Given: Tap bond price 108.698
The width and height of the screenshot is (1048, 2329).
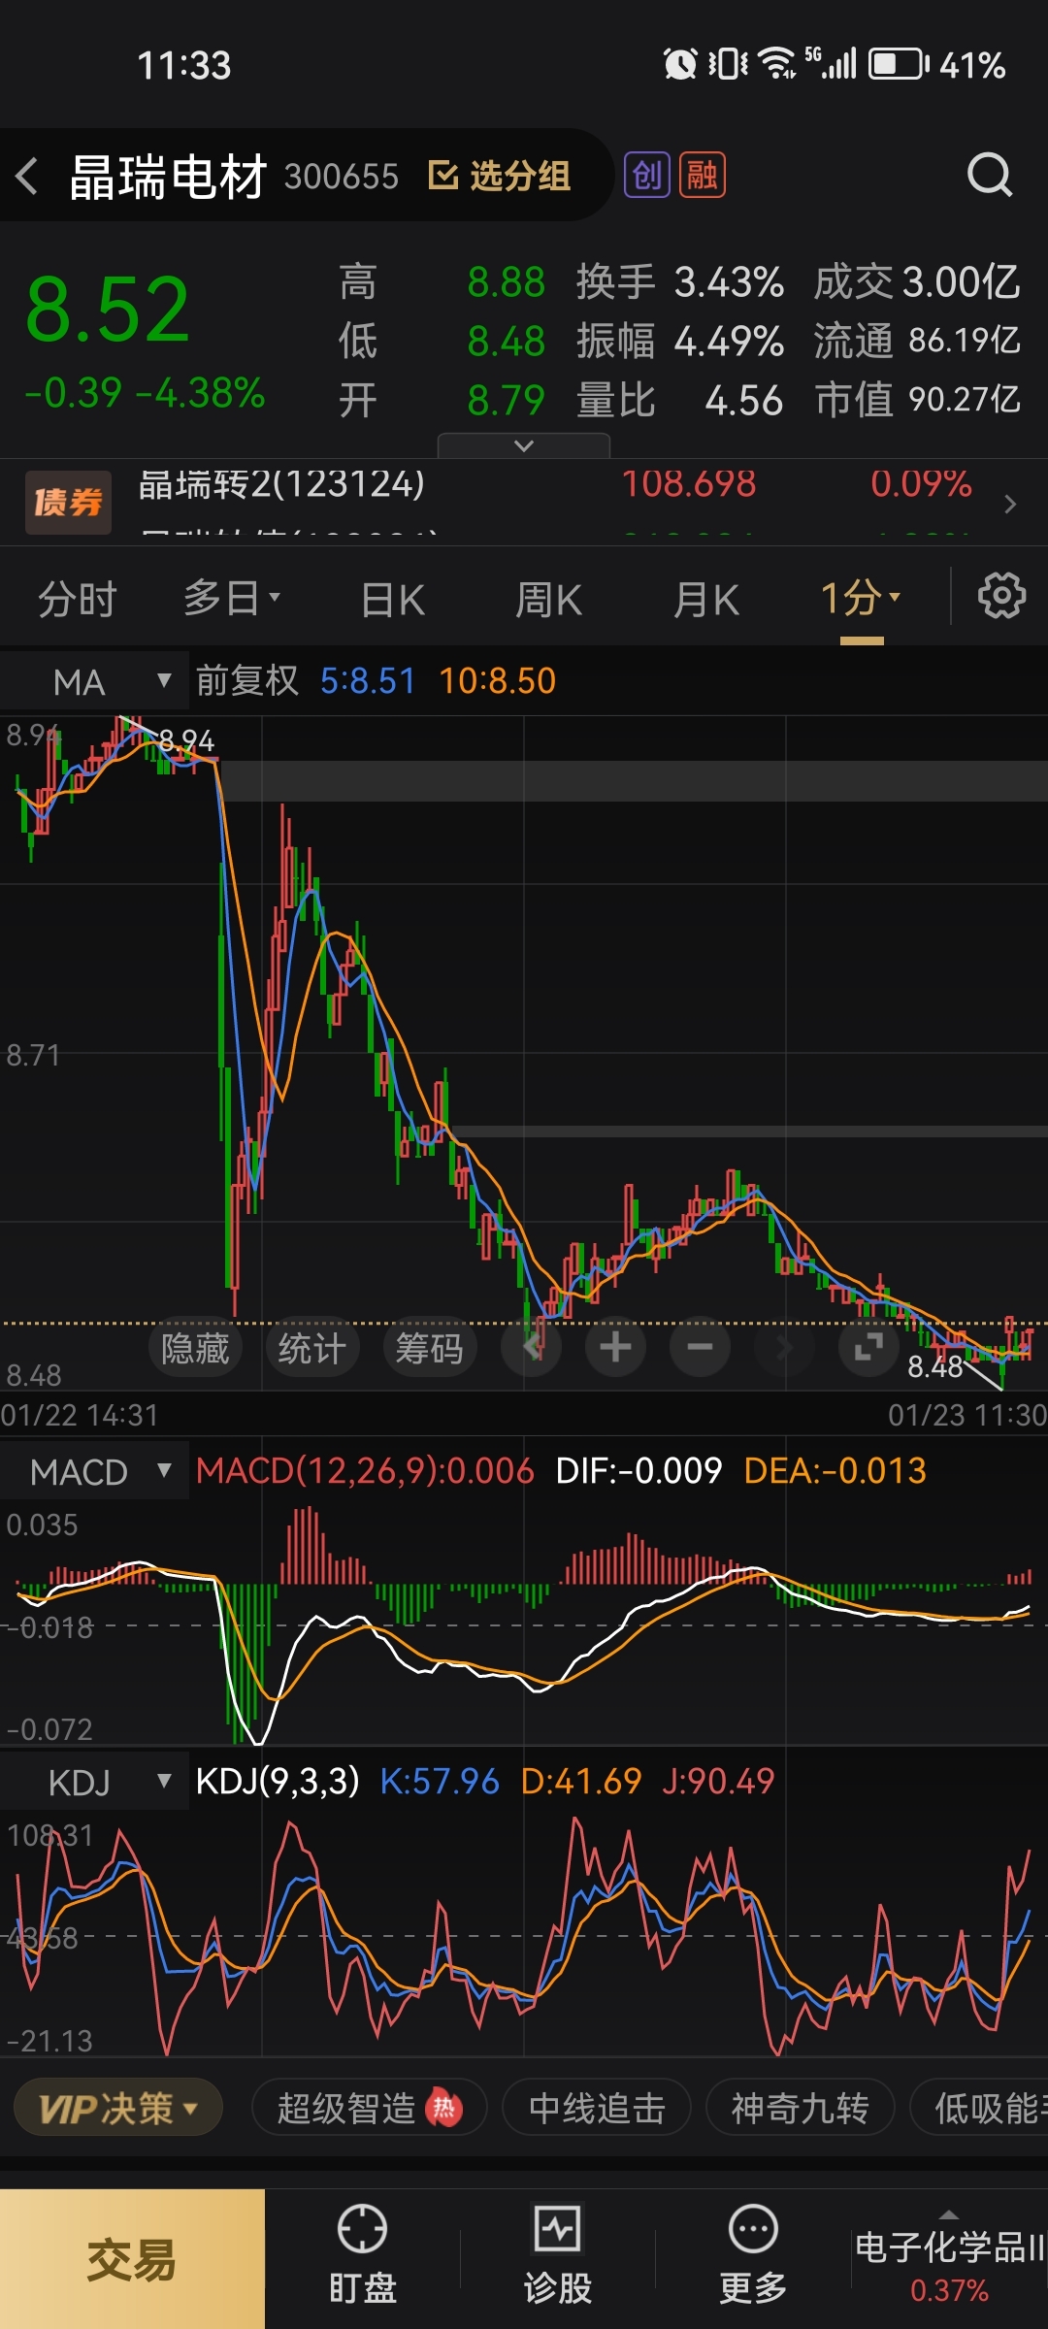Looking at the screenshot, I should click(x=689, y=483).
